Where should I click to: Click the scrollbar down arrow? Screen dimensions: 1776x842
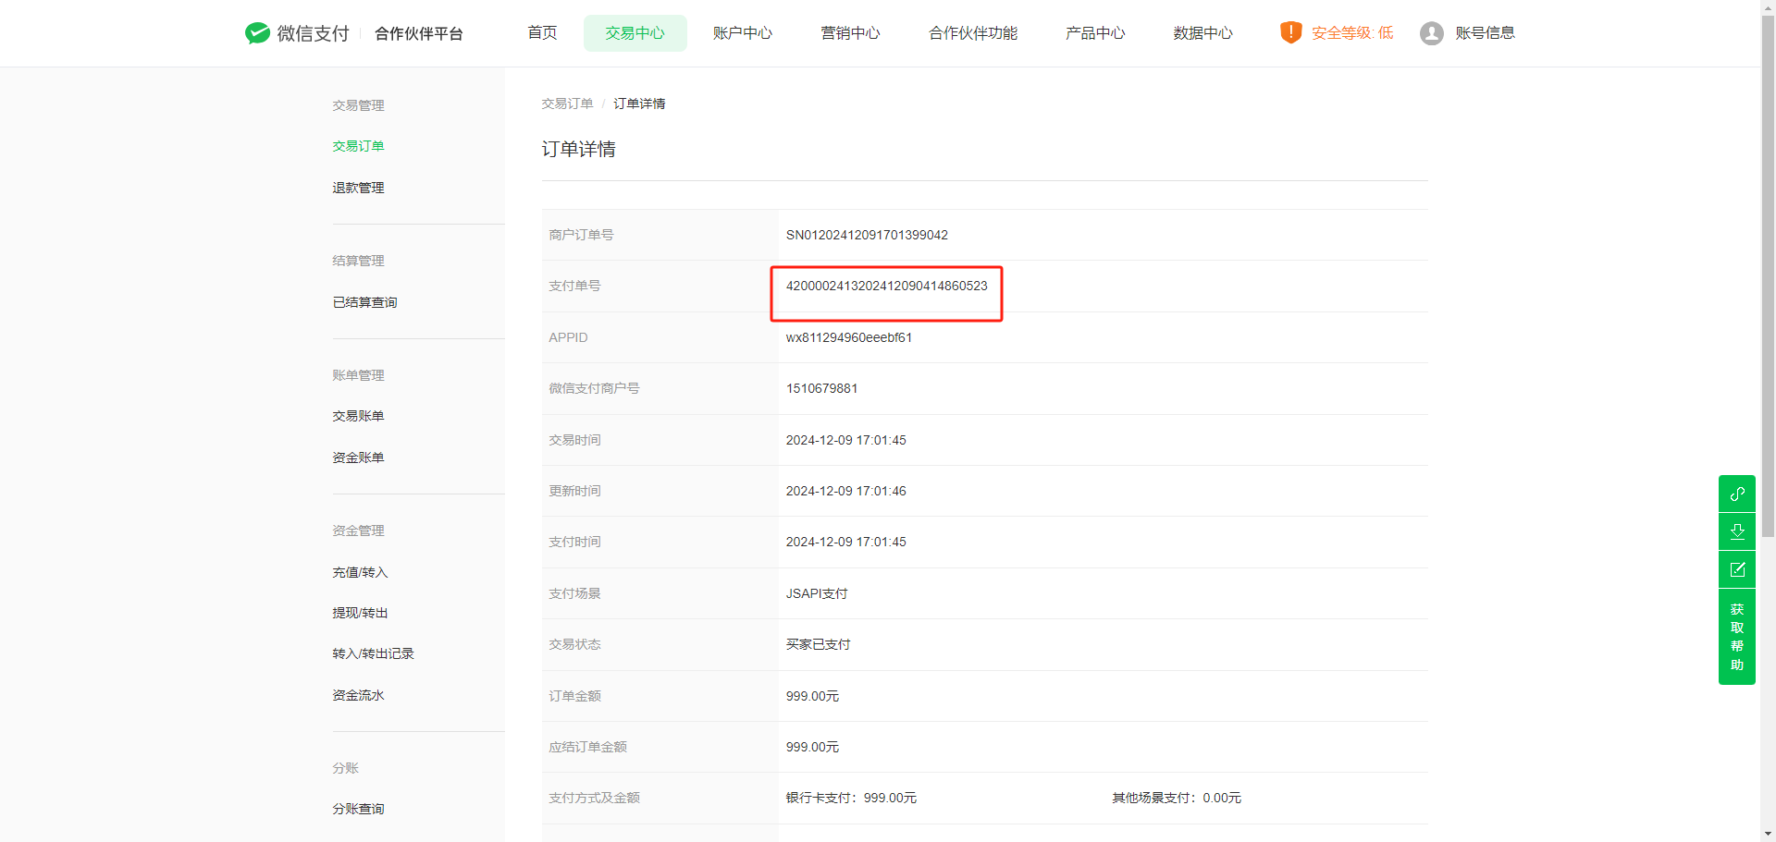[1768, 834]
